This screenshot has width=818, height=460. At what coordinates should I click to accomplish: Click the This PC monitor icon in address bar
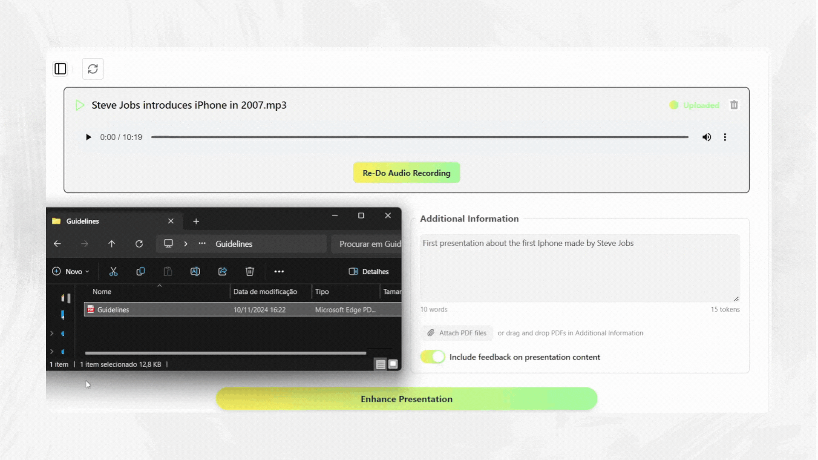[x=168, y=243]
